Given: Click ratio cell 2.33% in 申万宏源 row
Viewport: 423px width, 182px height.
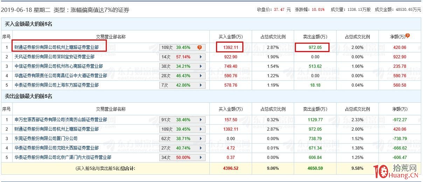Looking at the screenshot, I should (x=357, y=120).
